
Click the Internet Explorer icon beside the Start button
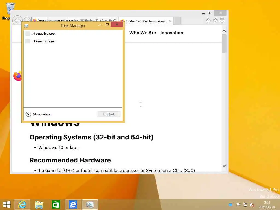click(22, 205)
